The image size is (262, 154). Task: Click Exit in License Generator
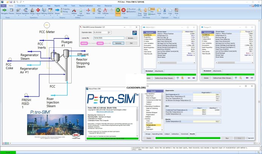click(x=131, y=43)
